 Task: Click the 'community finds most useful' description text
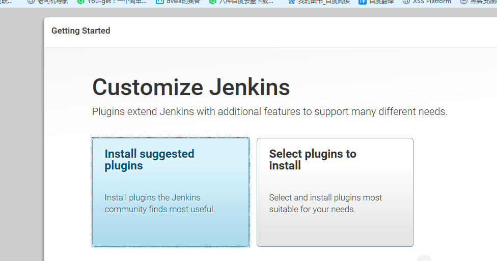click(x=160, y=209)
